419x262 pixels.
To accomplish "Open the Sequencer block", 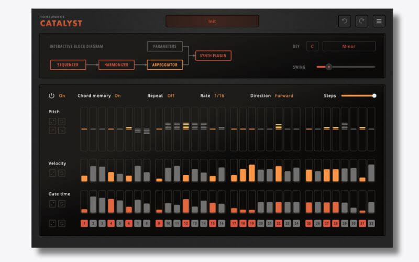I will click(x=68, y=64).
